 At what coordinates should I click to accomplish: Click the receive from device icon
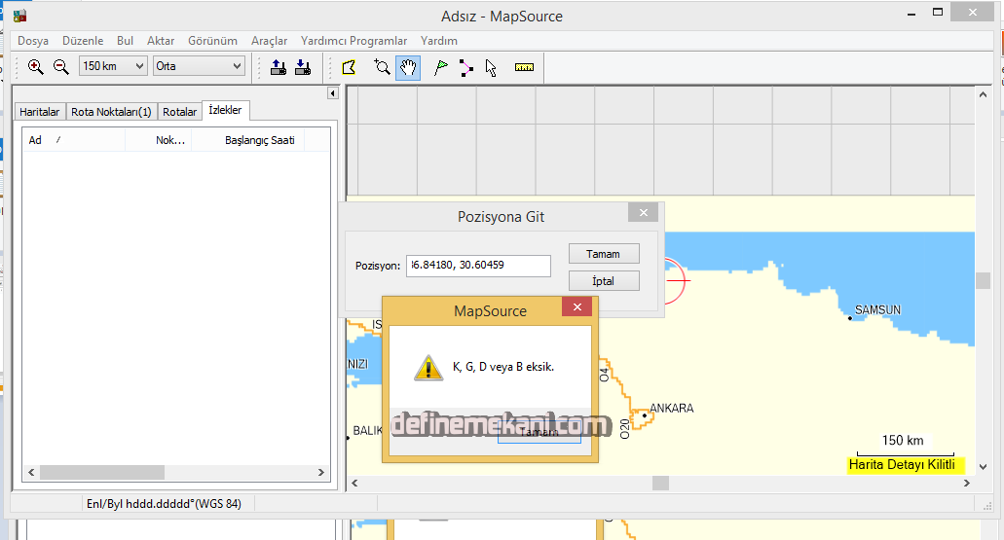302,67
